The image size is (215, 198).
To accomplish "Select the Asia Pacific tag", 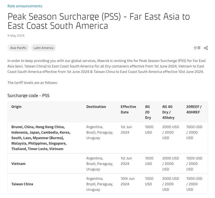I will [18, 48].
